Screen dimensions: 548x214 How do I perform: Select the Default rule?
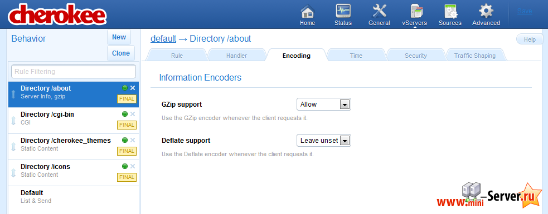74,199
